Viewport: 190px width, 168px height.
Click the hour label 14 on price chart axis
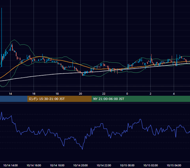10,94
